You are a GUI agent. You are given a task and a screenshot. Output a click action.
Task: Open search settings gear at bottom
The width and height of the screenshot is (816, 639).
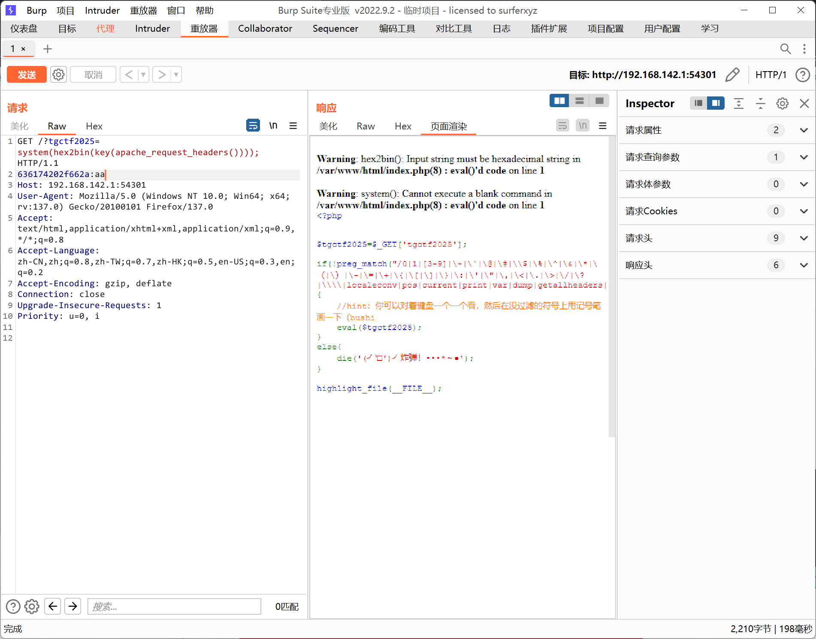tap(32, 606)
